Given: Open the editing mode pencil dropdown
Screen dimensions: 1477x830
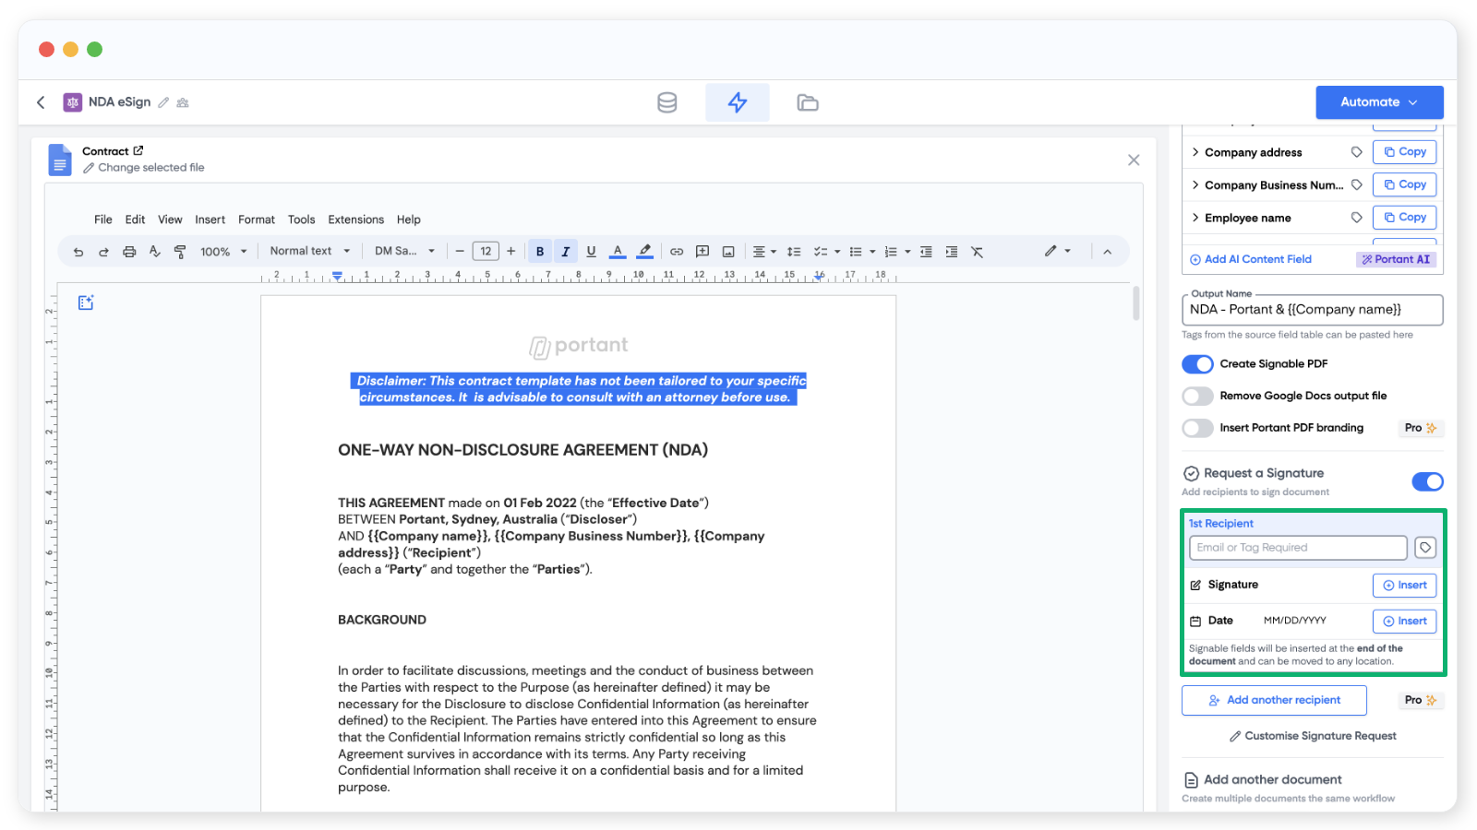Looking at the screenshot, I should pyautogui.click(x=1058, y=251).
